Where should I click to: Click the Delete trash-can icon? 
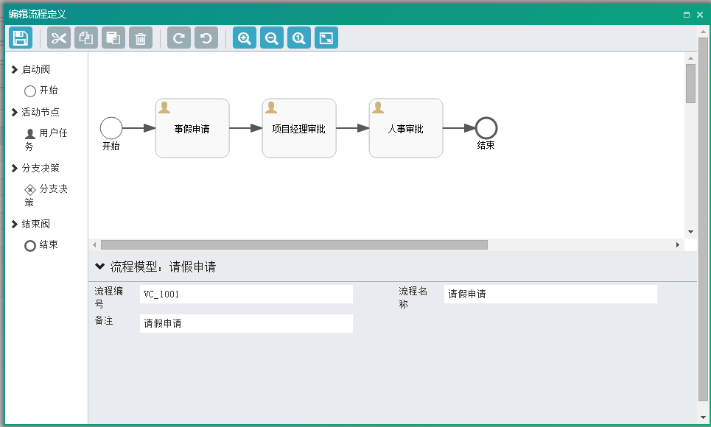pyautogui.click(x=141, y=38)
